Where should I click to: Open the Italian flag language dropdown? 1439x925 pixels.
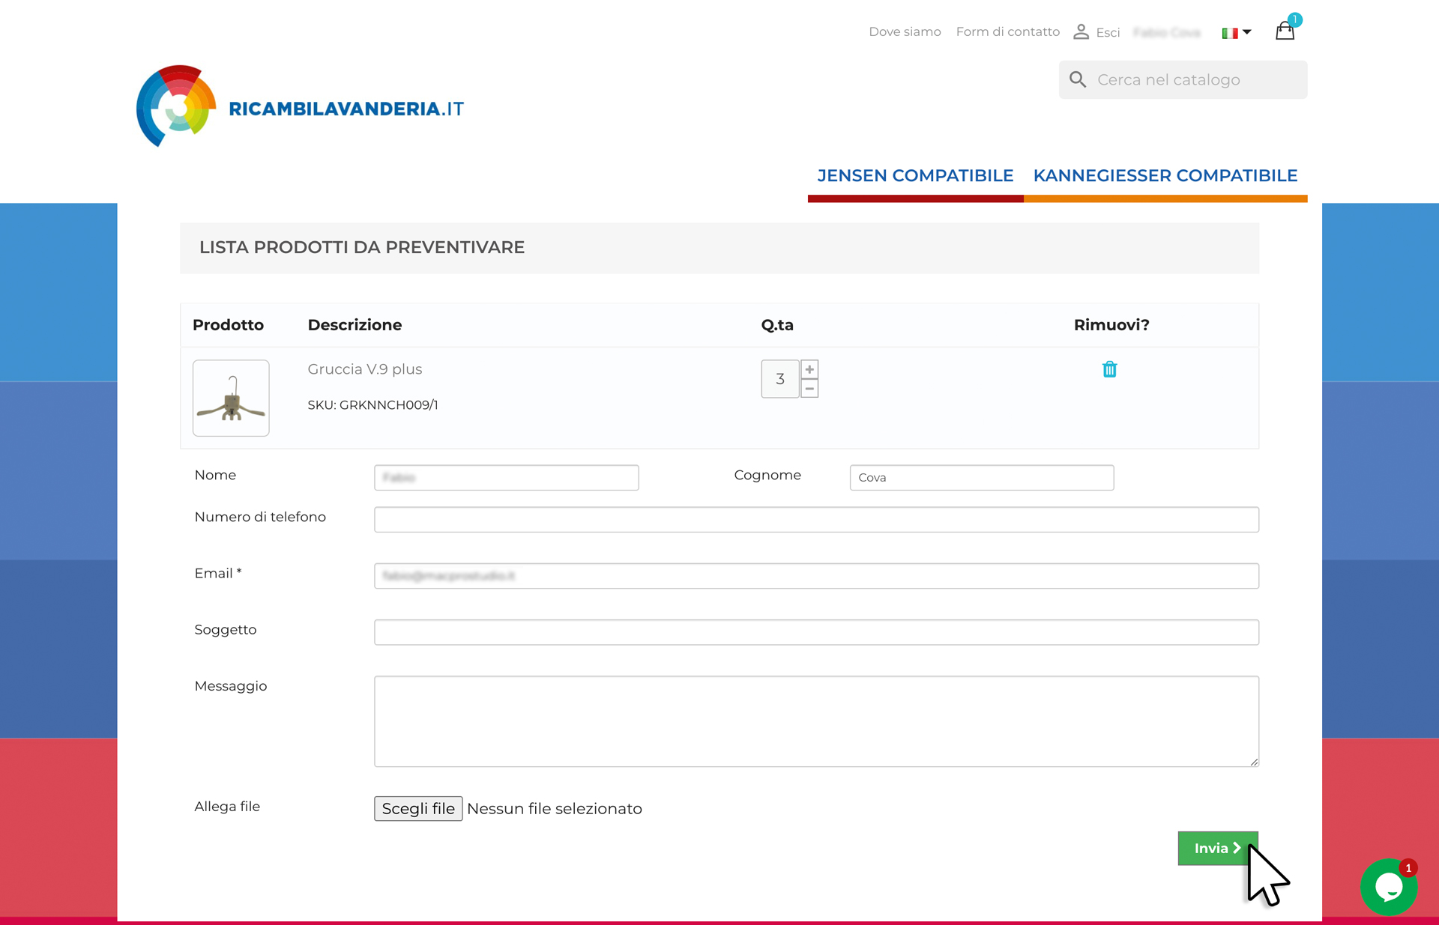[1236, 32]
